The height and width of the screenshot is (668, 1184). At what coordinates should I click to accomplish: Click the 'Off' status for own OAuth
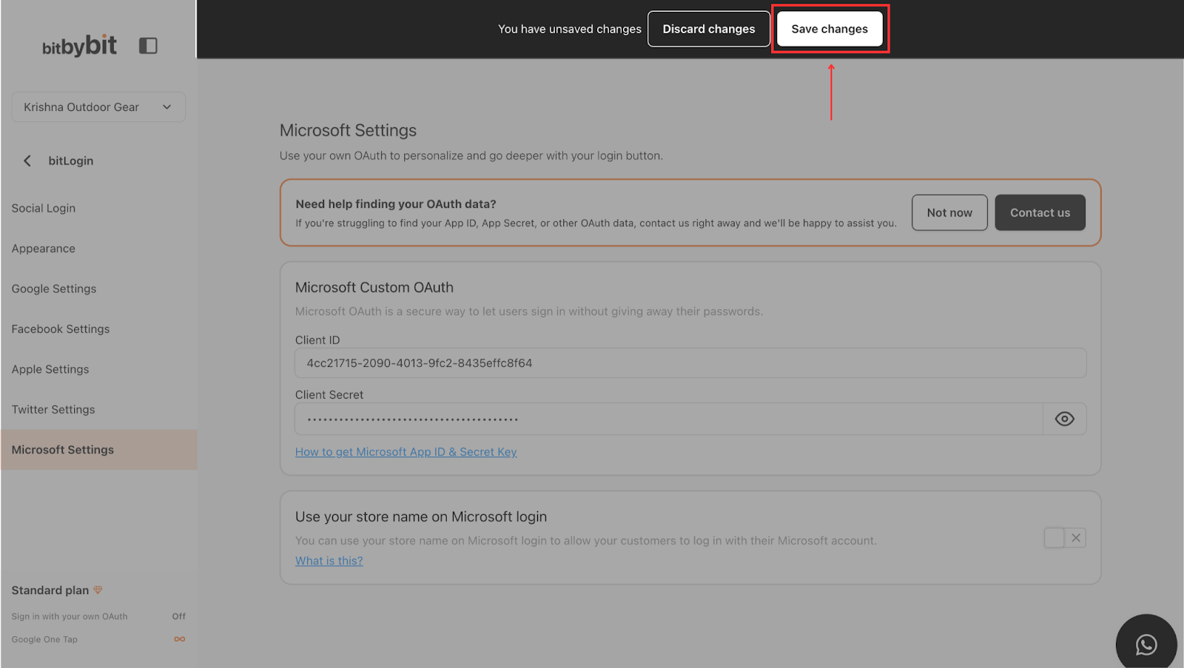pos(179,616)
